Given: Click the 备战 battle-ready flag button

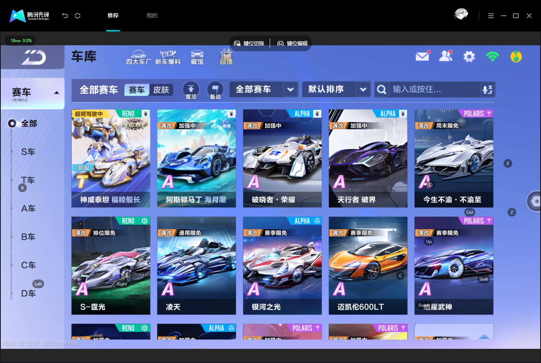Looking at the screenshot, I should 215,90.
